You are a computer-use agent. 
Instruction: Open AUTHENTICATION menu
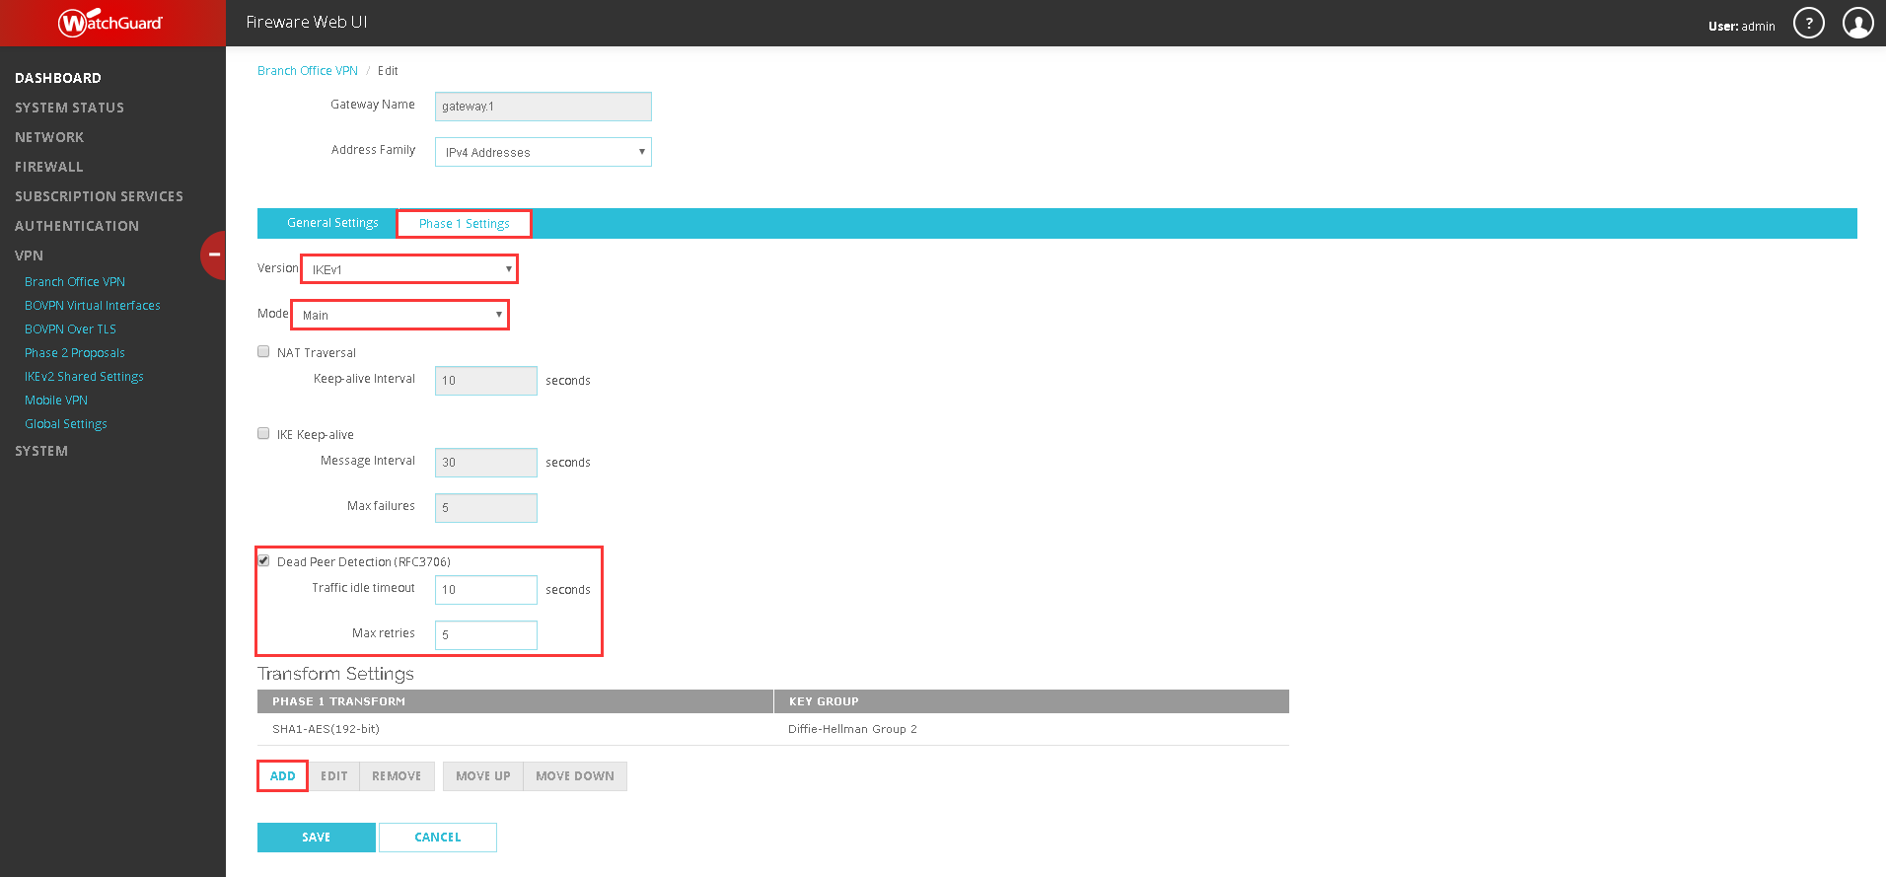(x=77, y=226)
